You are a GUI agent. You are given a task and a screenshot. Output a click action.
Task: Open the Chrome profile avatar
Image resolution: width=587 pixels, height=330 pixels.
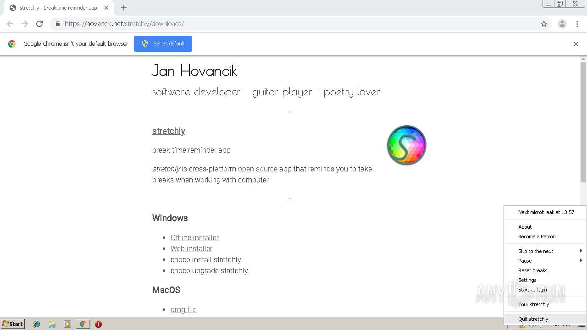click(562, 24)
